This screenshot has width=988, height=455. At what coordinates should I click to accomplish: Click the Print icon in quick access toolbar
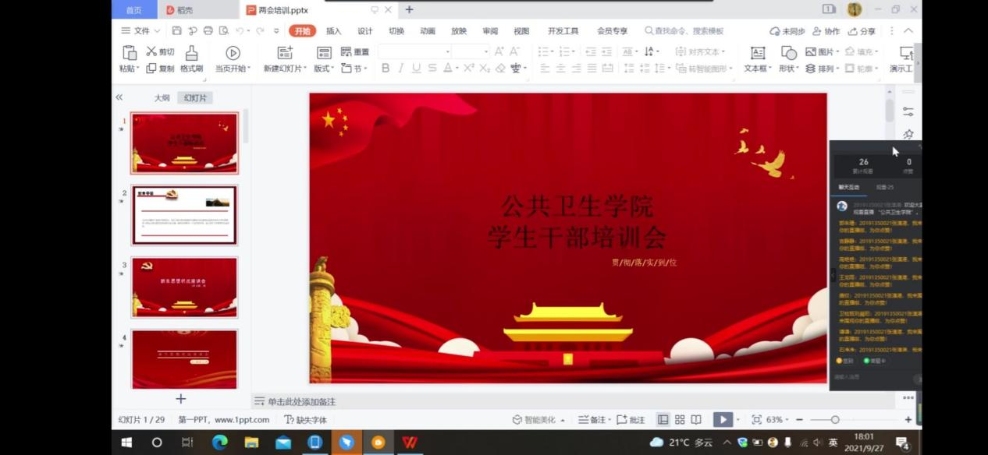pyautogui.click(x=208, y=31)
